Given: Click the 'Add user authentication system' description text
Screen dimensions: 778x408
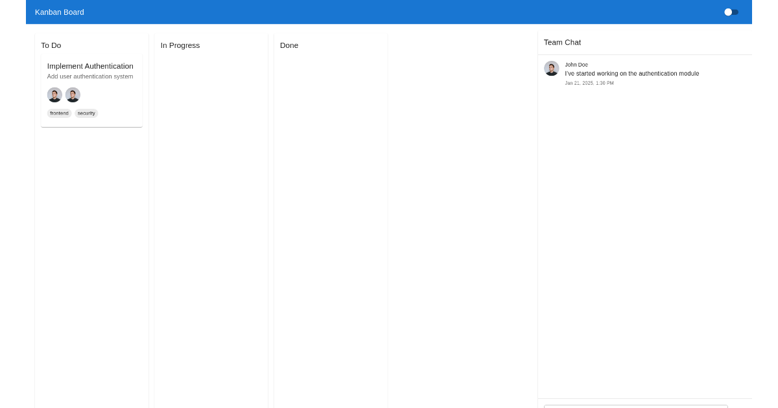Looking at the screenshot, I should pyautogui.click(x=90, y=76).
